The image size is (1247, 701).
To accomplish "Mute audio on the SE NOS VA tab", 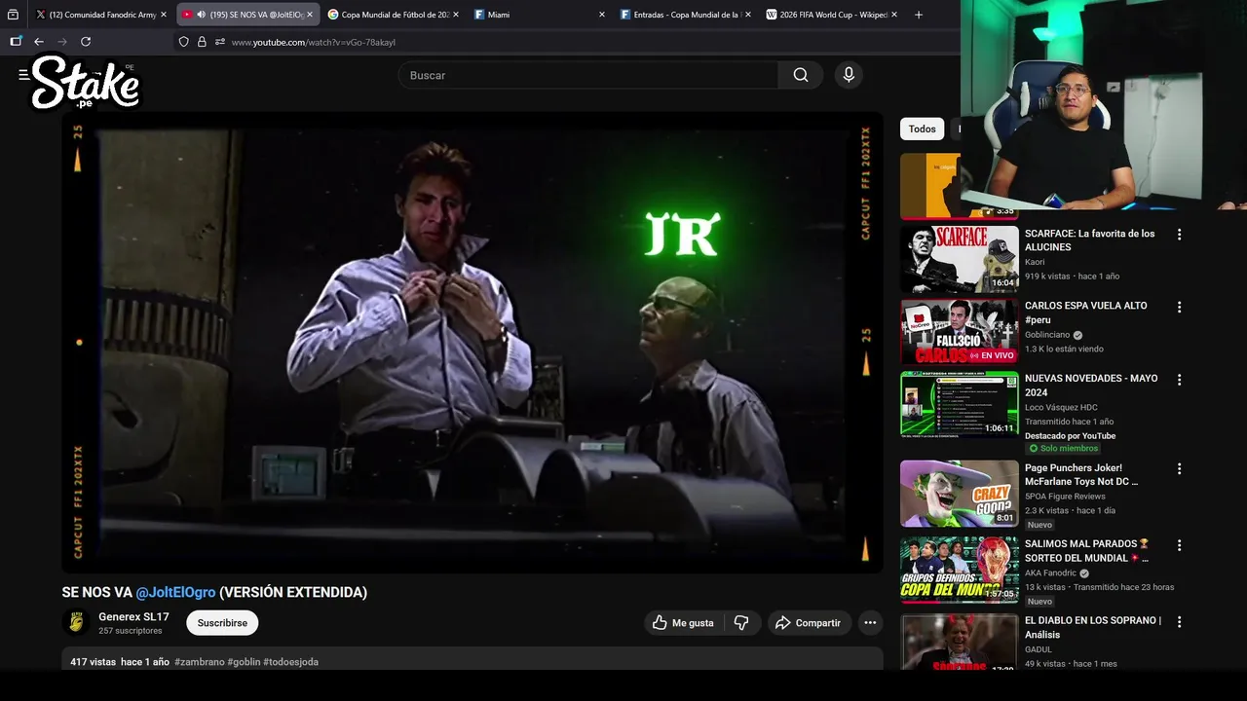I will pyautogui.click(x=201, y=15).
